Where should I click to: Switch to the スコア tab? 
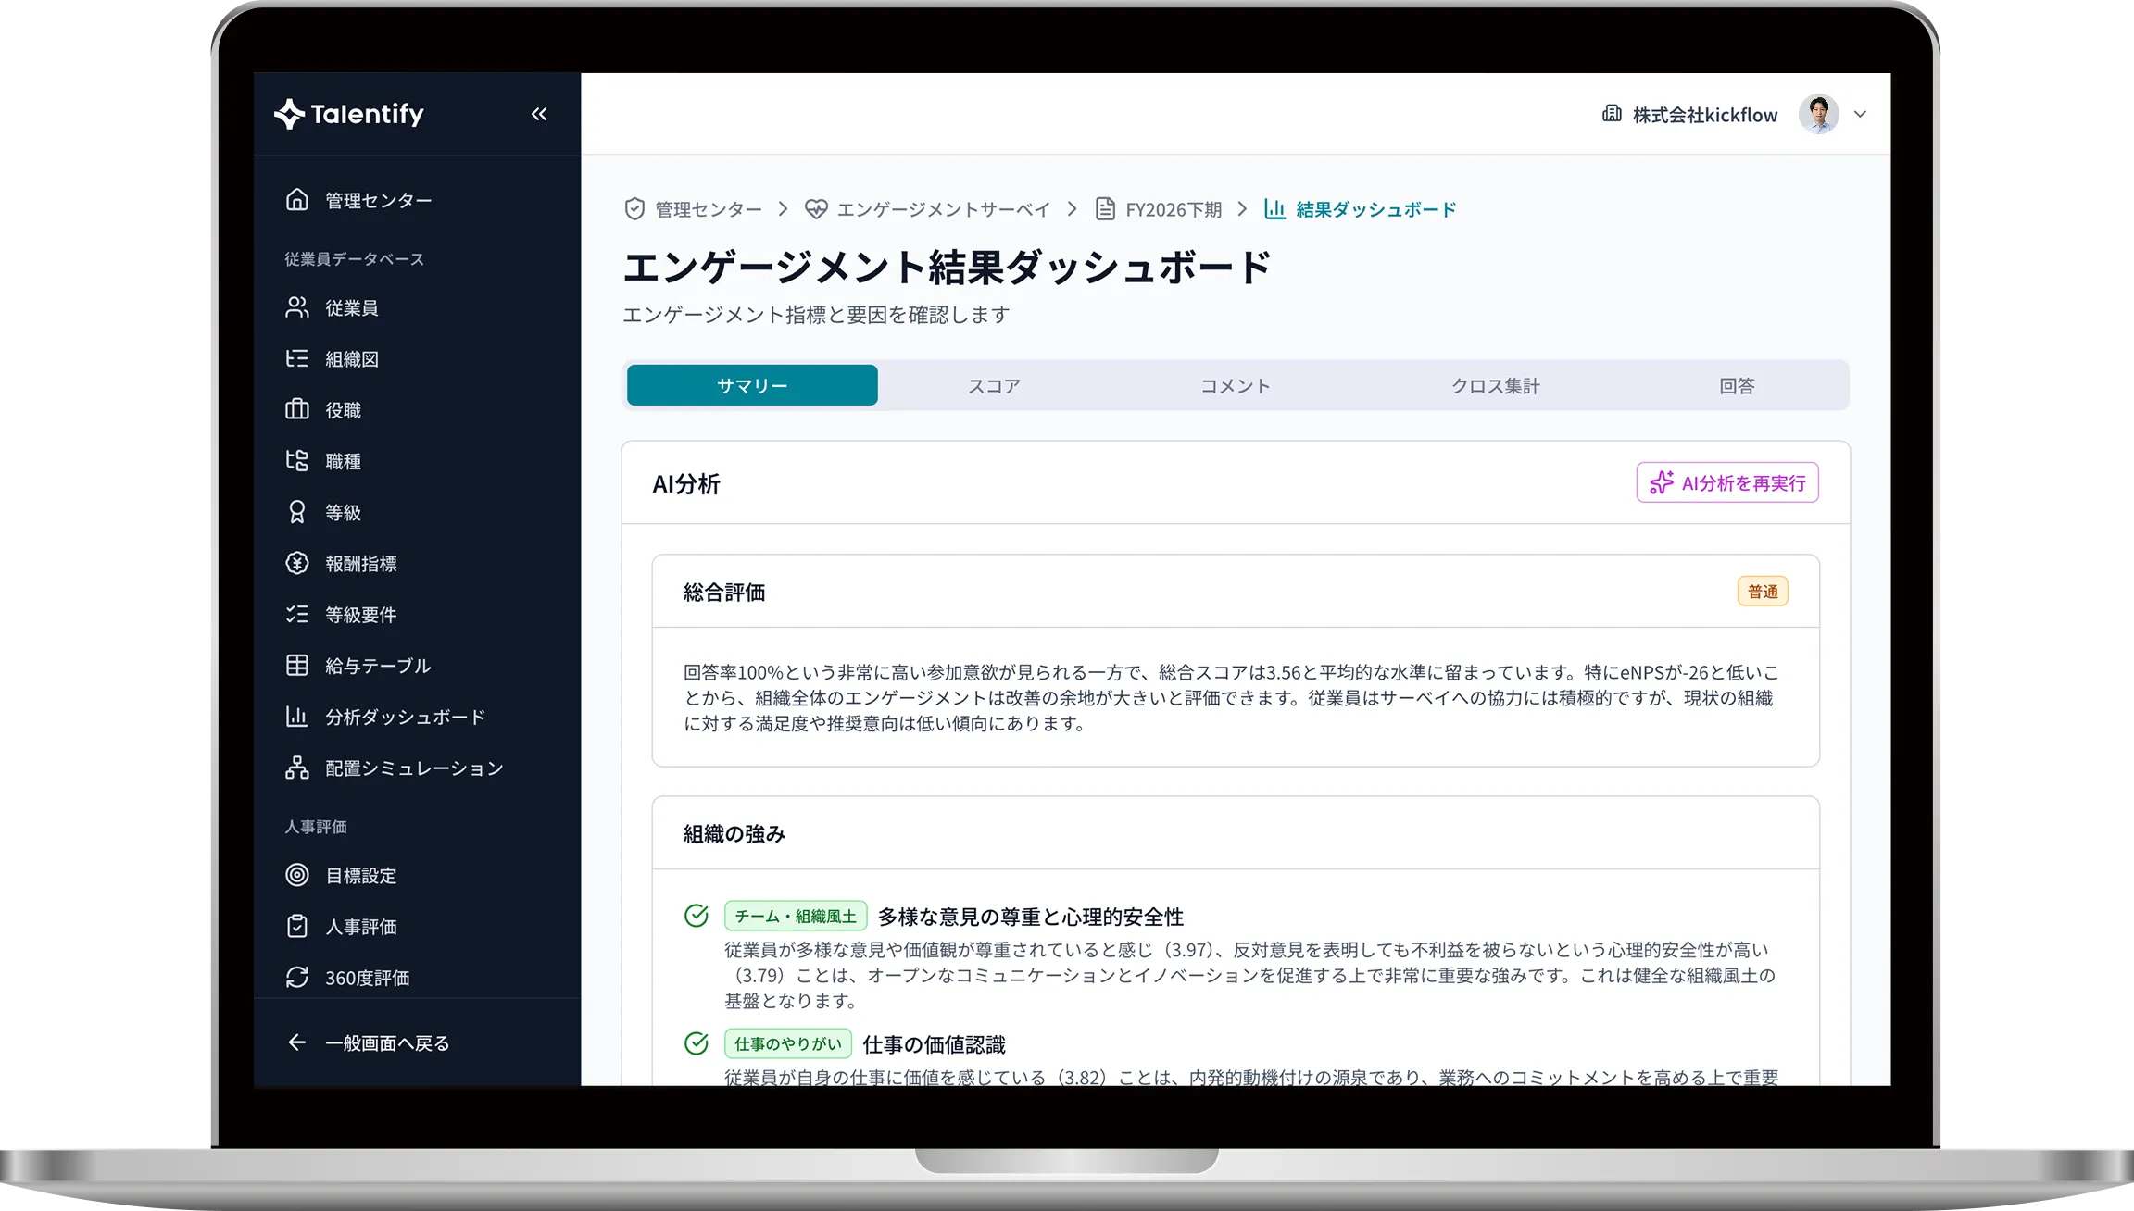994,385
